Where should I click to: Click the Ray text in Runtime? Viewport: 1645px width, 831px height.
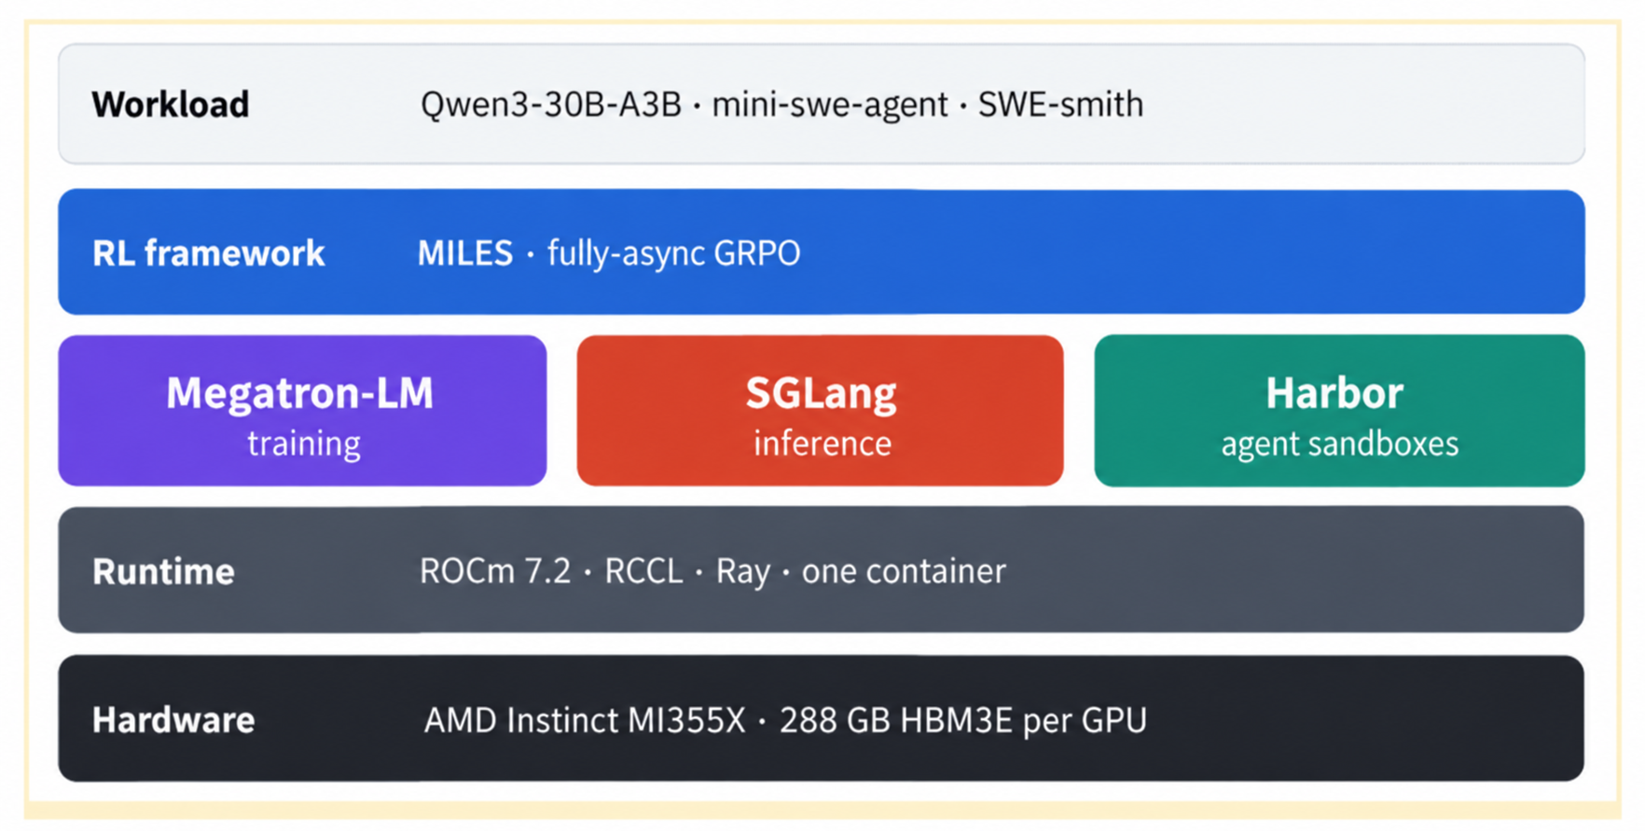743,572
